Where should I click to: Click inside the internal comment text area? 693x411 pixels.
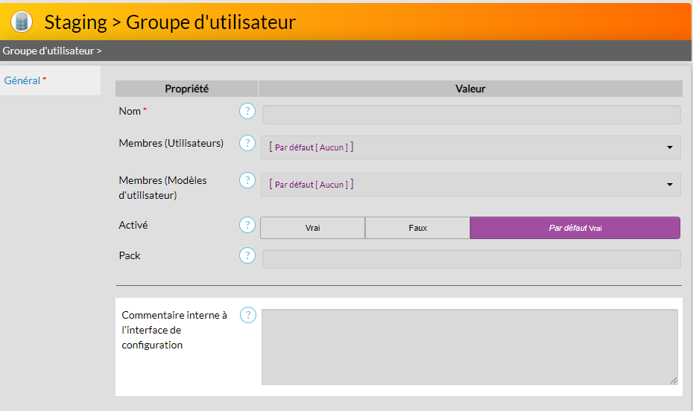click(469, 347)
